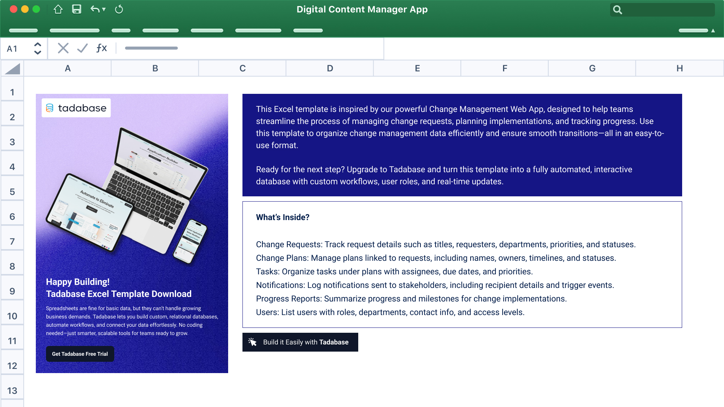Click into the title bar search field

pyautogui.click(x=662, y=10)
